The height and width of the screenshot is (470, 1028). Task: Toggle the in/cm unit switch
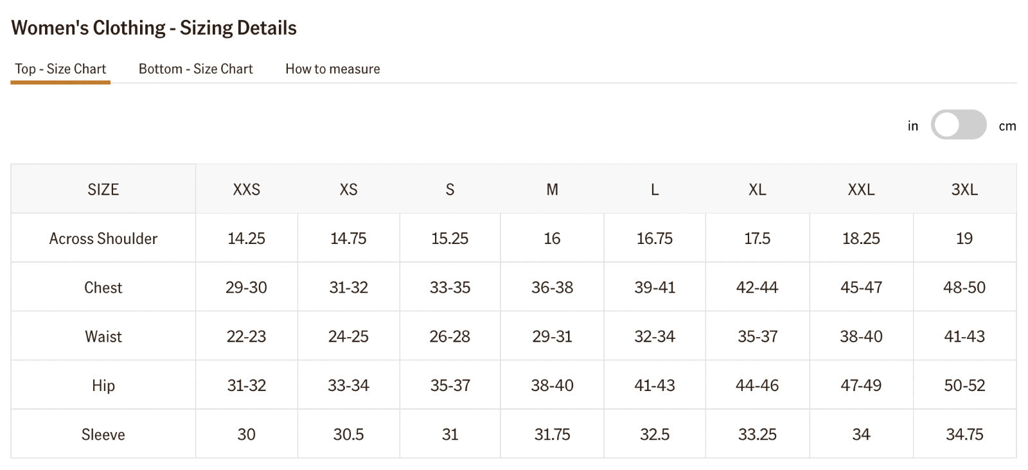tap(959, 125)
